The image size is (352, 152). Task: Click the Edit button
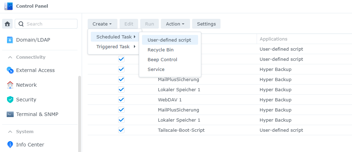point(129,24)
